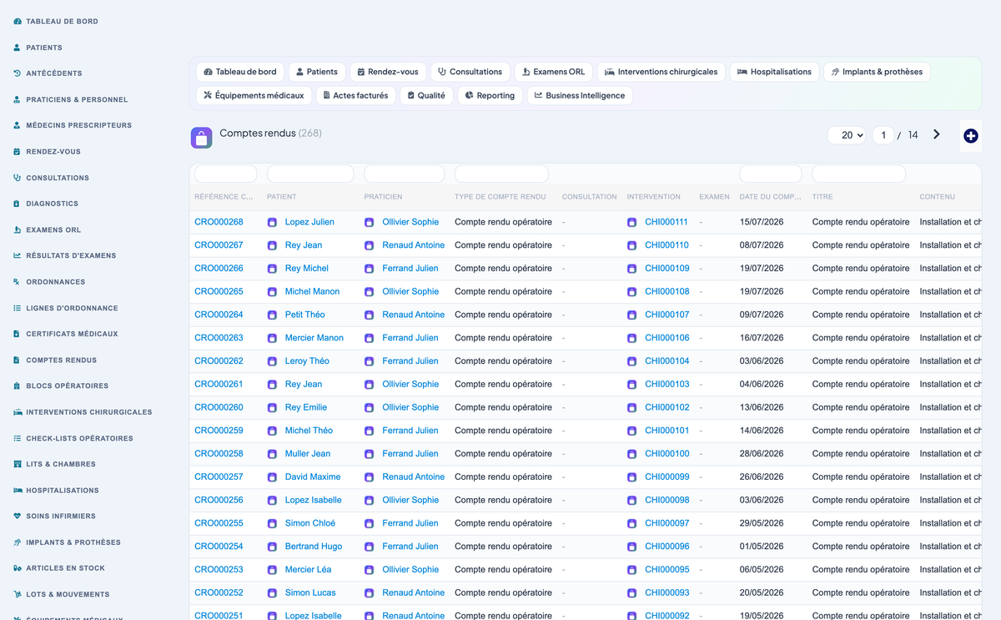Open Hospitalisations in the sidebar

[63, 491]
